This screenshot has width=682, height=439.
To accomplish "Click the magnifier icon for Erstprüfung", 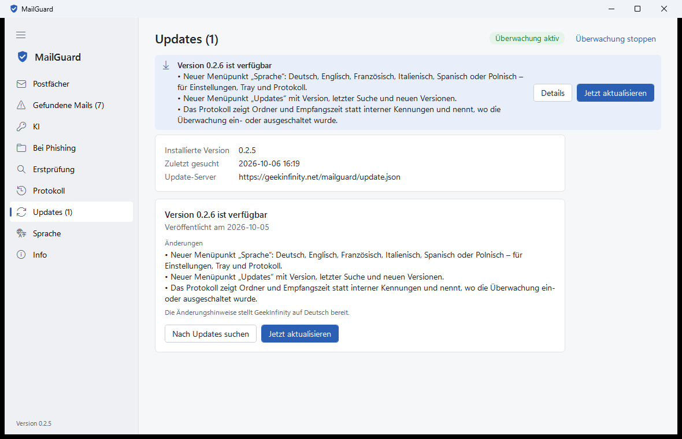I will (x=21, y=169).
